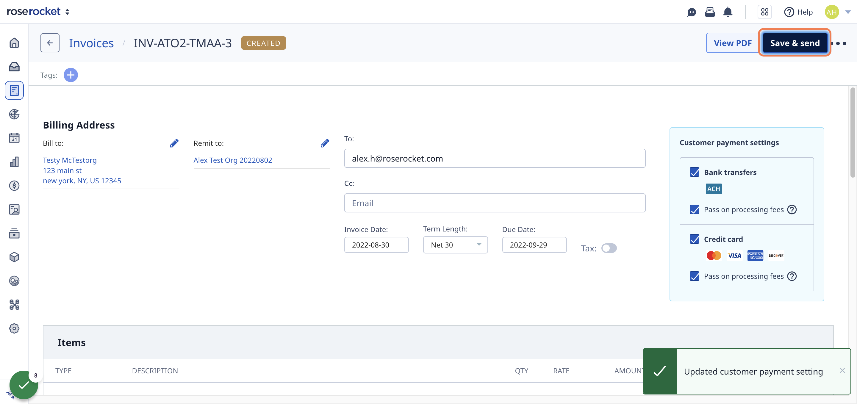857x404 pixels.
Task: Toggle credit card Pass on processing fees
Action: tap(695, 276)
